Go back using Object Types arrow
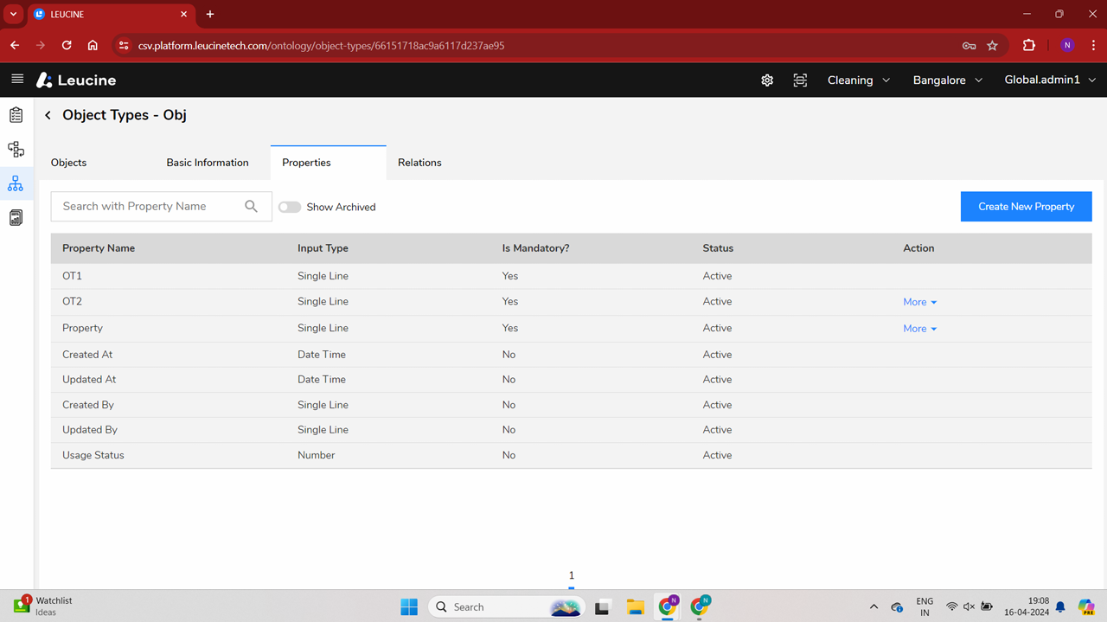This screenshot has height=622, width=1107. pyautogui.click(x=48, y=115)
